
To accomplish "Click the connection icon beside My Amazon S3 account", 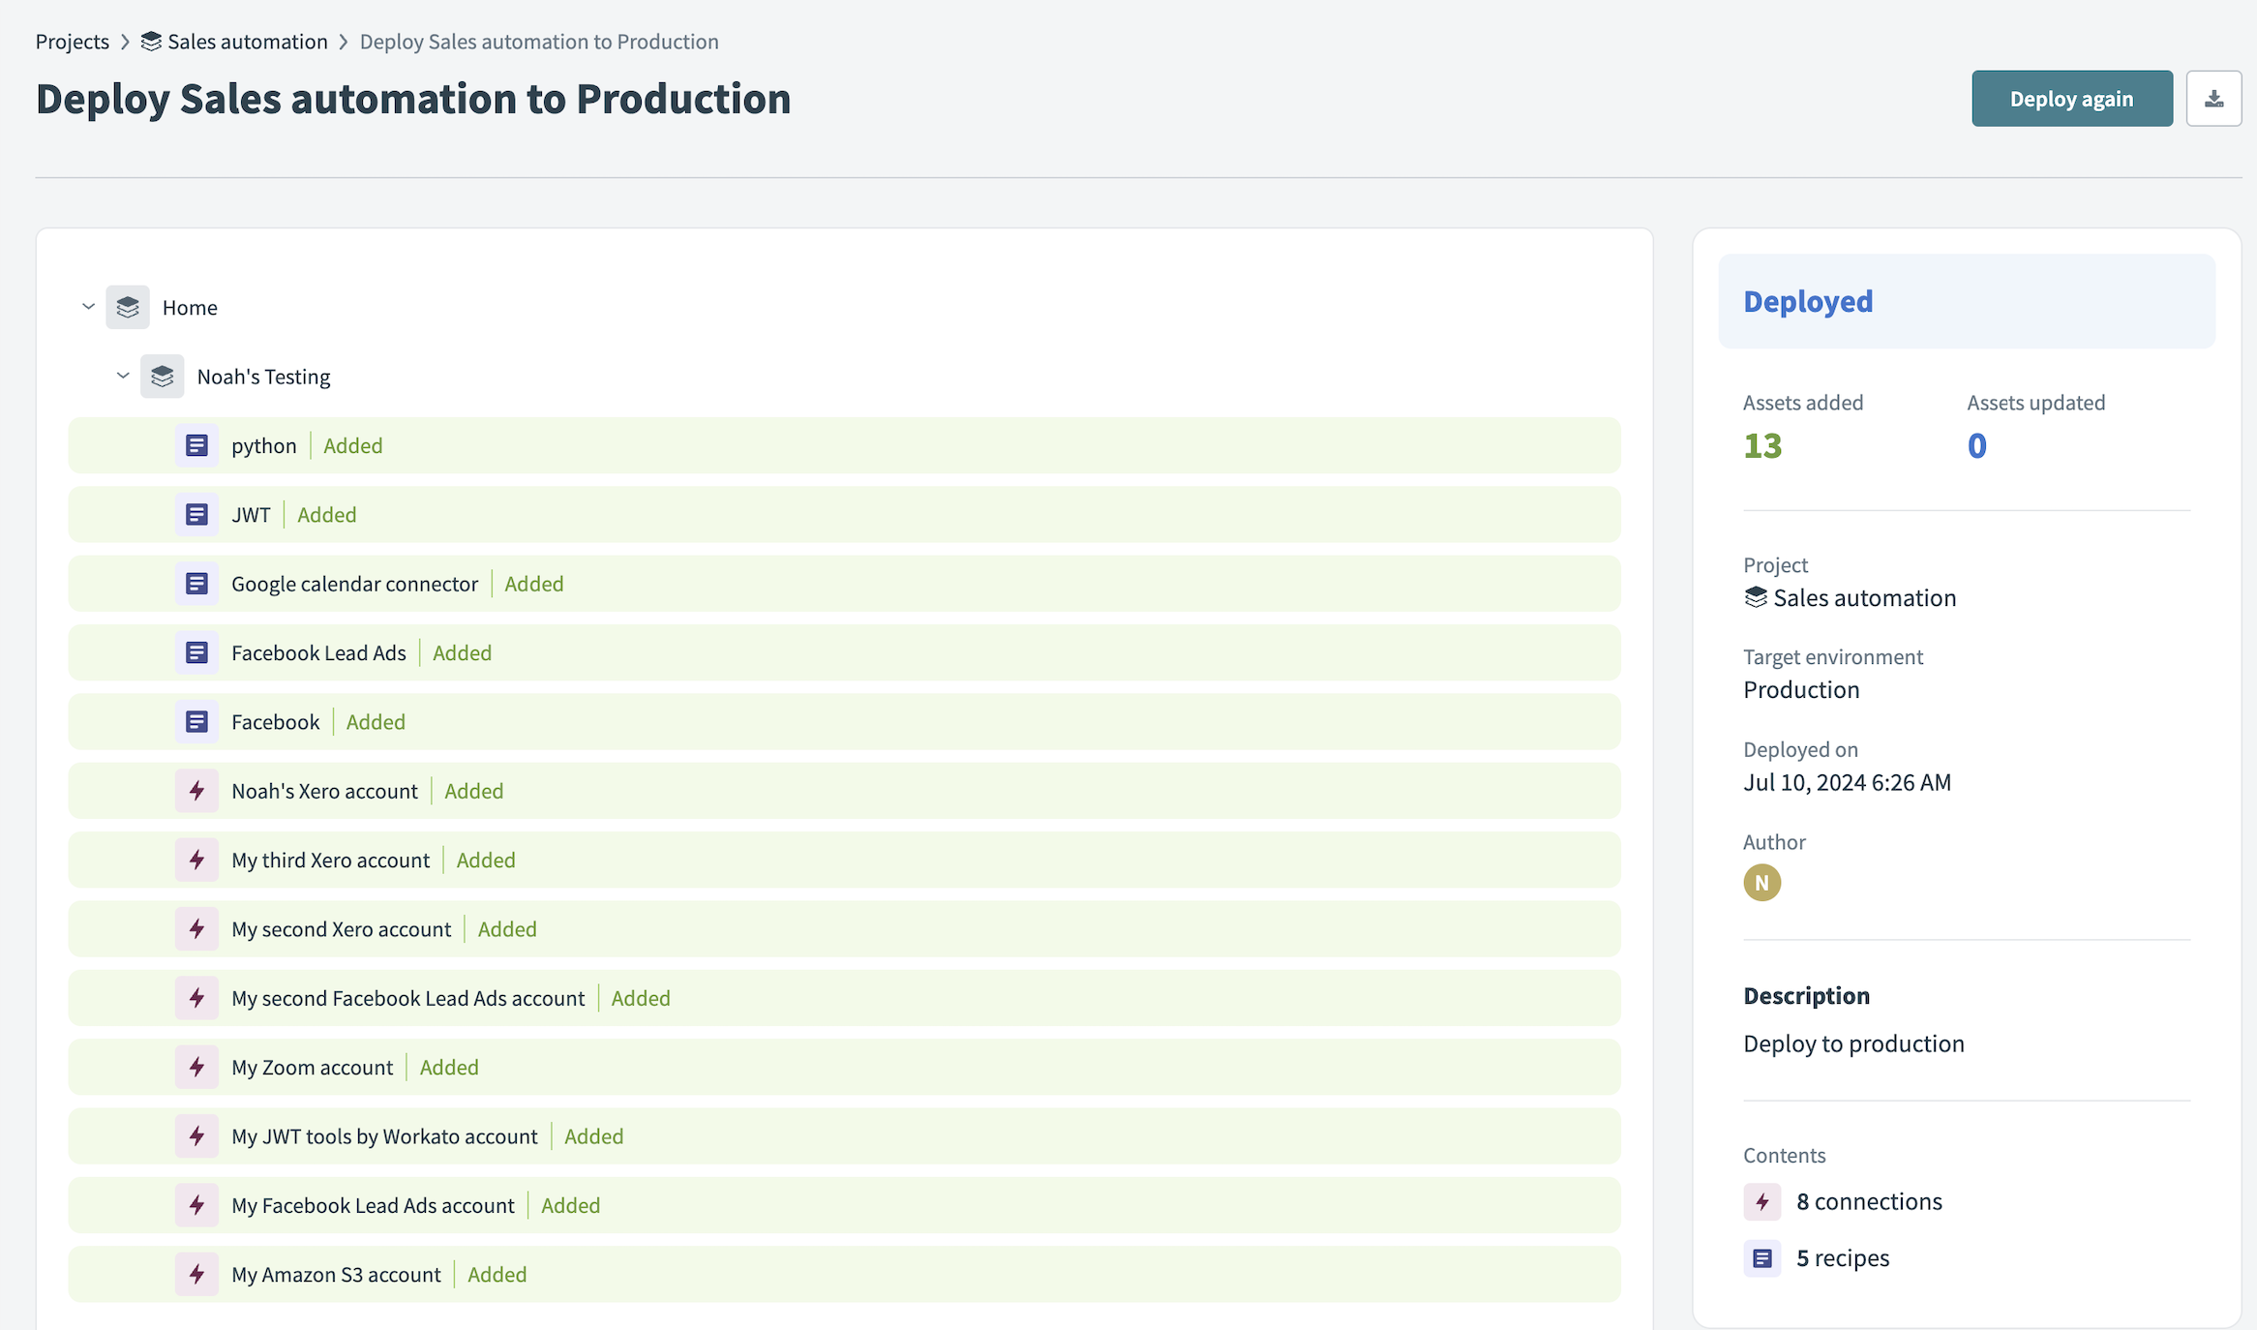I will [196, 1274].
